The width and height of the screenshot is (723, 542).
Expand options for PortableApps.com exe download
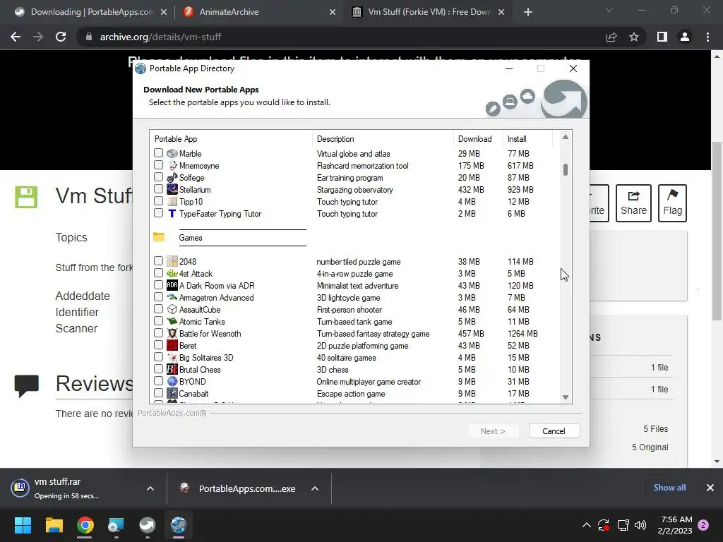click(315, 488)
